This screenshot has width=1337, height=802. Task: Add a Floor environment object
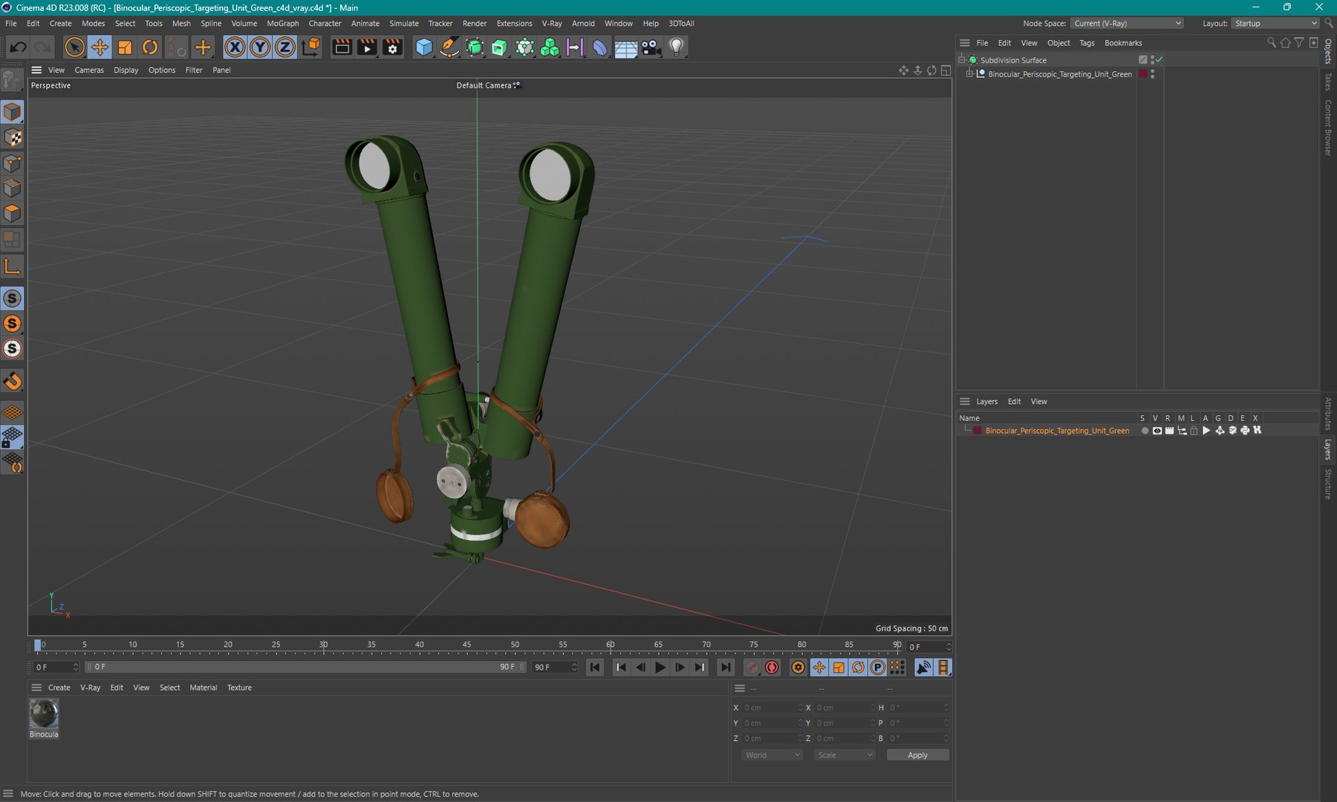click(x=625, y=48)
